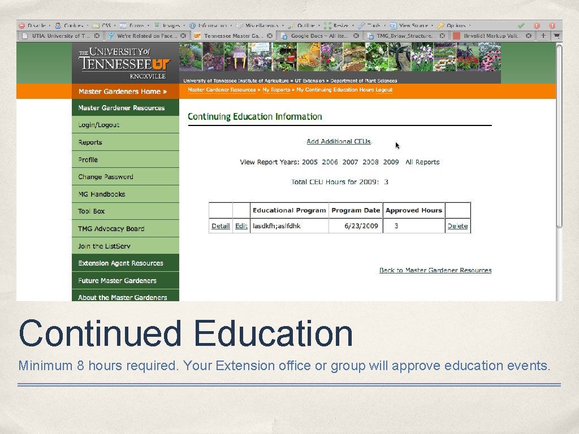Close the [Invalid] Markup Vali... tab
The image size is (579, 434).
529,36
